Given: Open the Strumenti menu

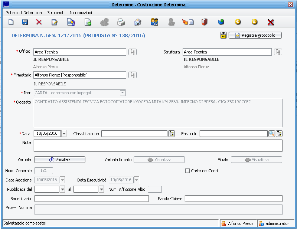Looking at the screenshot, I should click(56, 13).
